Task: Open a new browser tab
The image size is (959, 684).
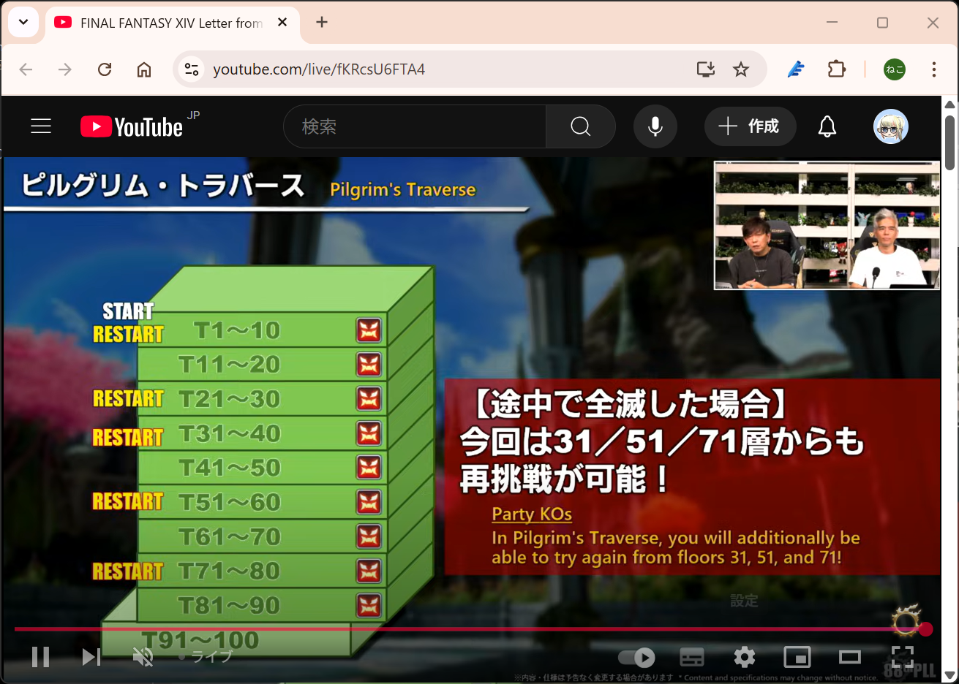Action: (x=322, y=23)
